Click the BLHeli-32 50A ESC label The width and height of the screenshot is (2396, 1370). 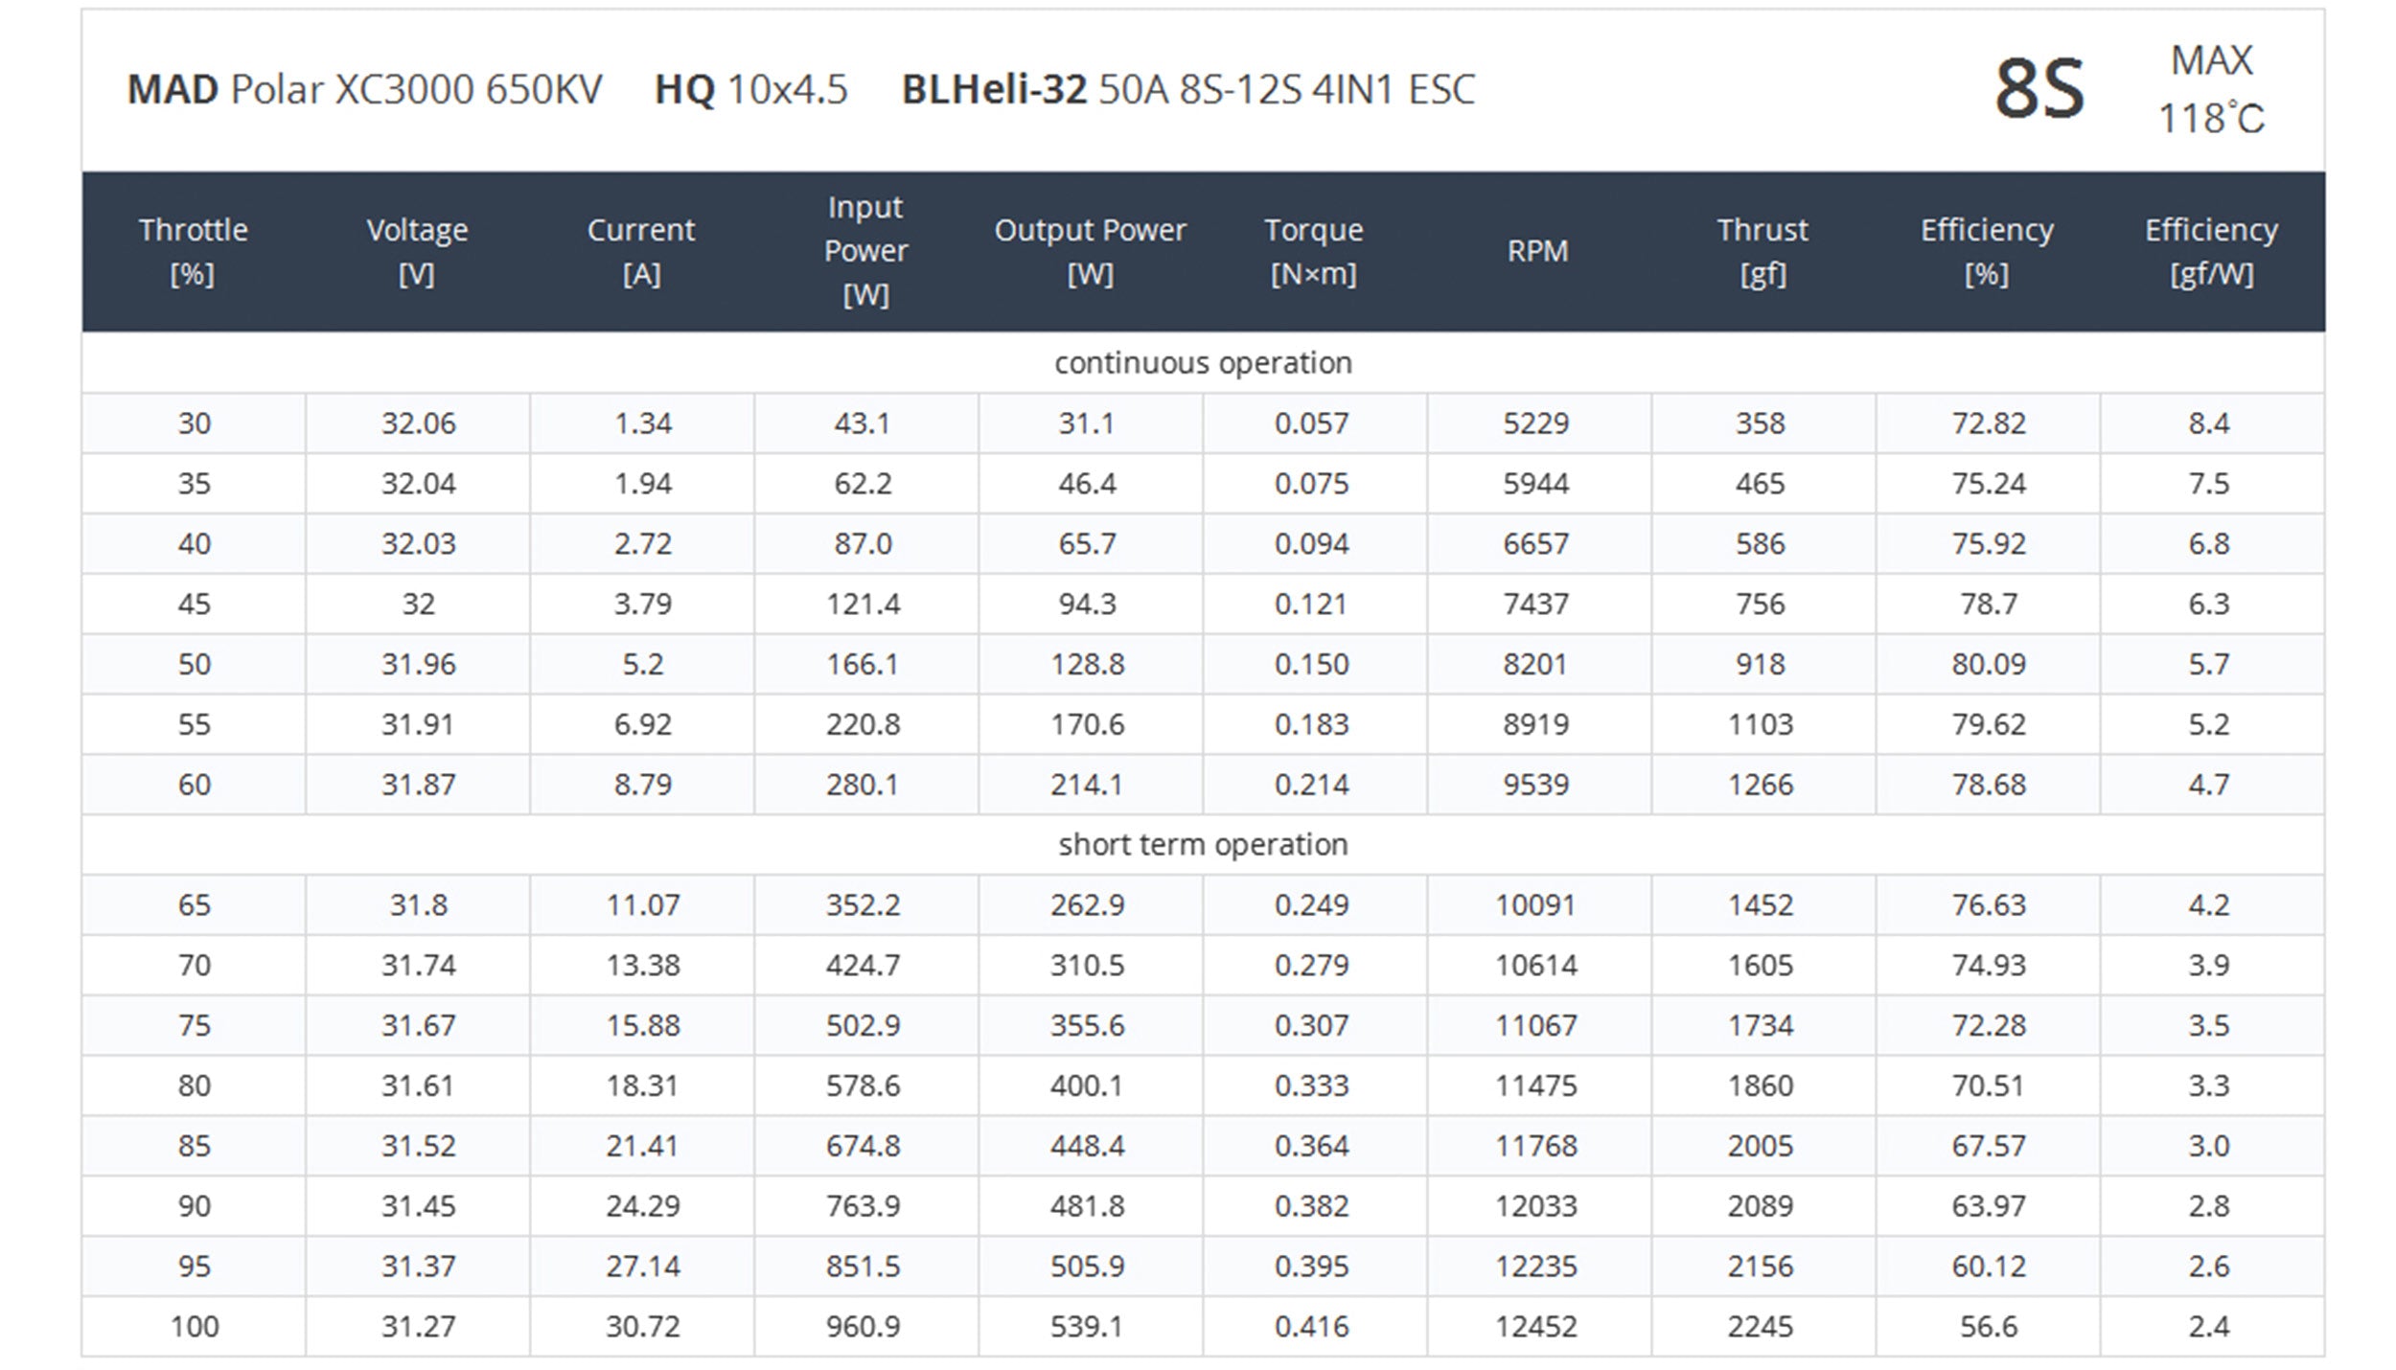click(1187, 90)
